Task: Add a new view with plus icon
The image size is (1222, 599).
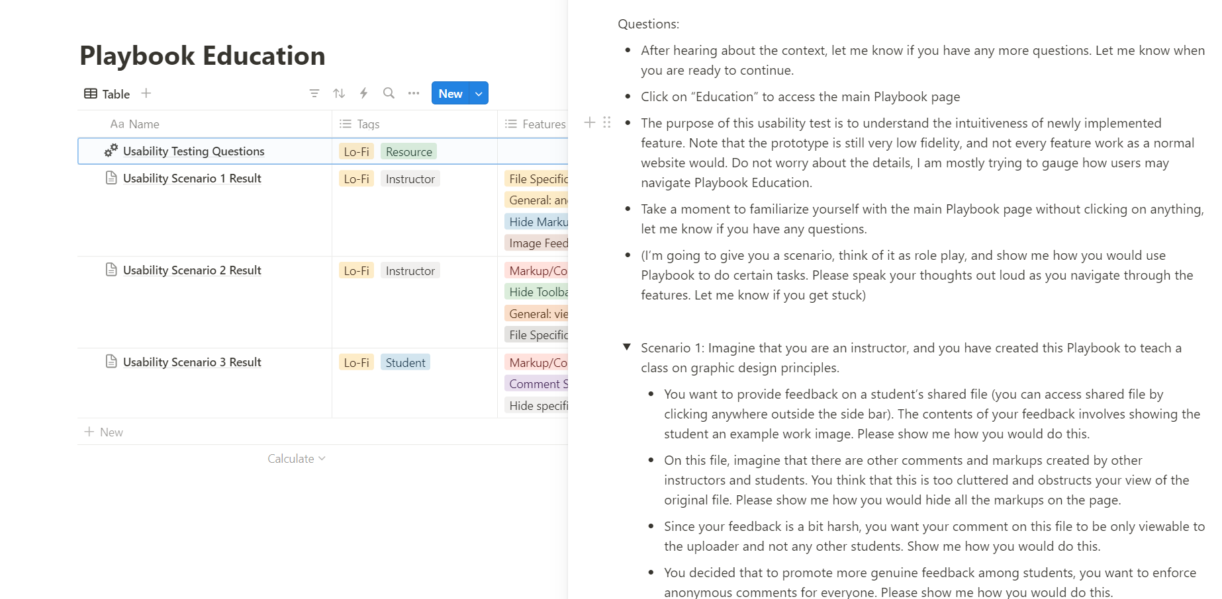Action: pos(146,93)
